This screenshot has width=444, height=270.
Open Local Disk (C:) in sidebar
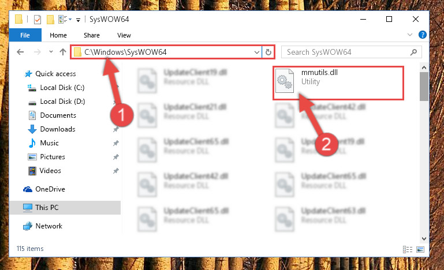coord(62,88)
